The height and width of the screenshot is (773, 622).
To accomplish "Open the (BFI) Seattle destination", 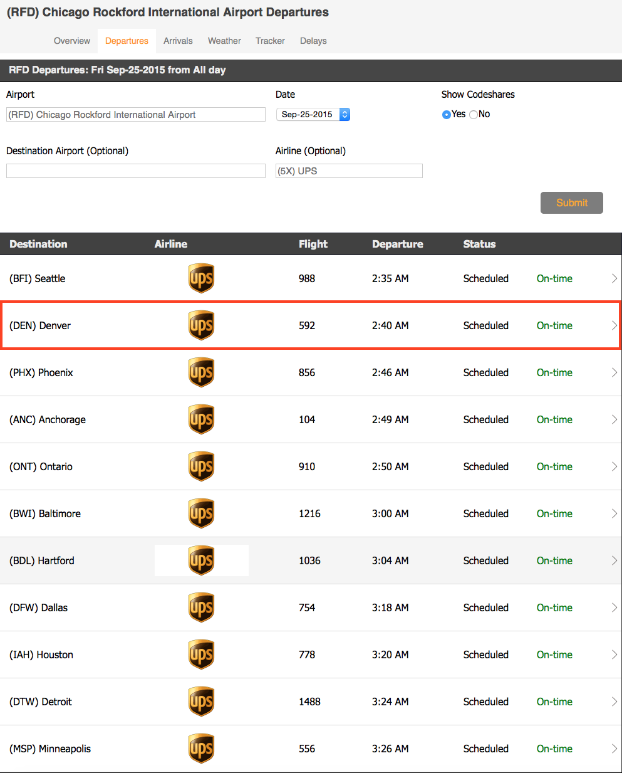I will pos(38,278).
